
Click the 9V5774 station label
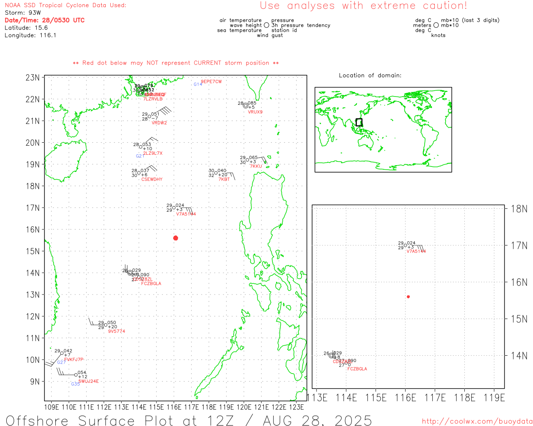click(x=117, y=331)
